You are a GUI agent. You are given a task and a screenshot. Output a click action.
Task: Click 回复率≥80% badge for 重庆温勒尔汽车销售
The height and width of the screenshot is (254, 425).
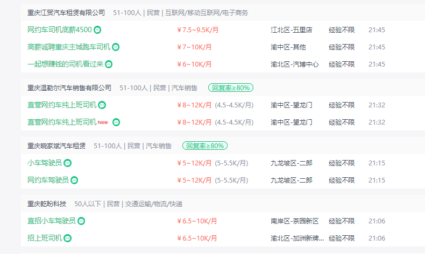[x=231, y=88]
